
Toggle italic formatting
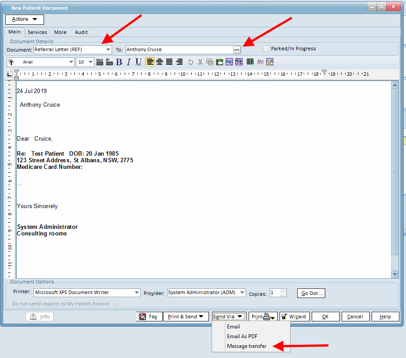tap(129, 62)
